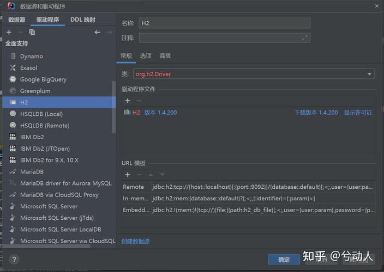Switch to the 驱动程序 tab
This screenshot has width=384, height=272.
point(48,20)
